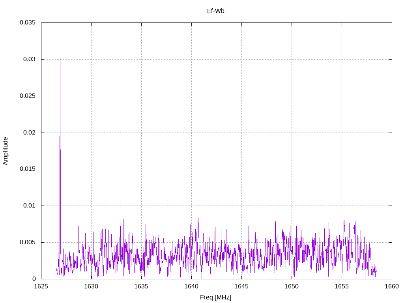Screen dimensions: 404x303
Task: Click the 1650 x-axis tick label
Action: click(x=292, y=286)
